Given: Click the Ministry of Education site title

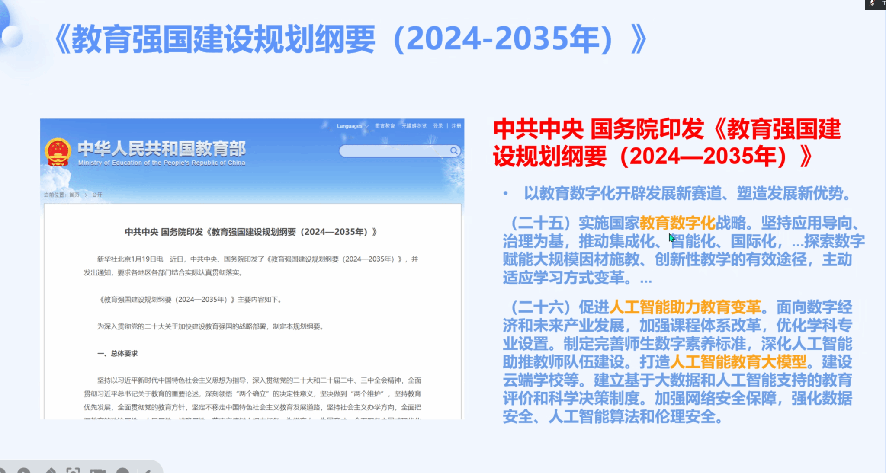Looking at the screenshot, I should tap(161, 149).
